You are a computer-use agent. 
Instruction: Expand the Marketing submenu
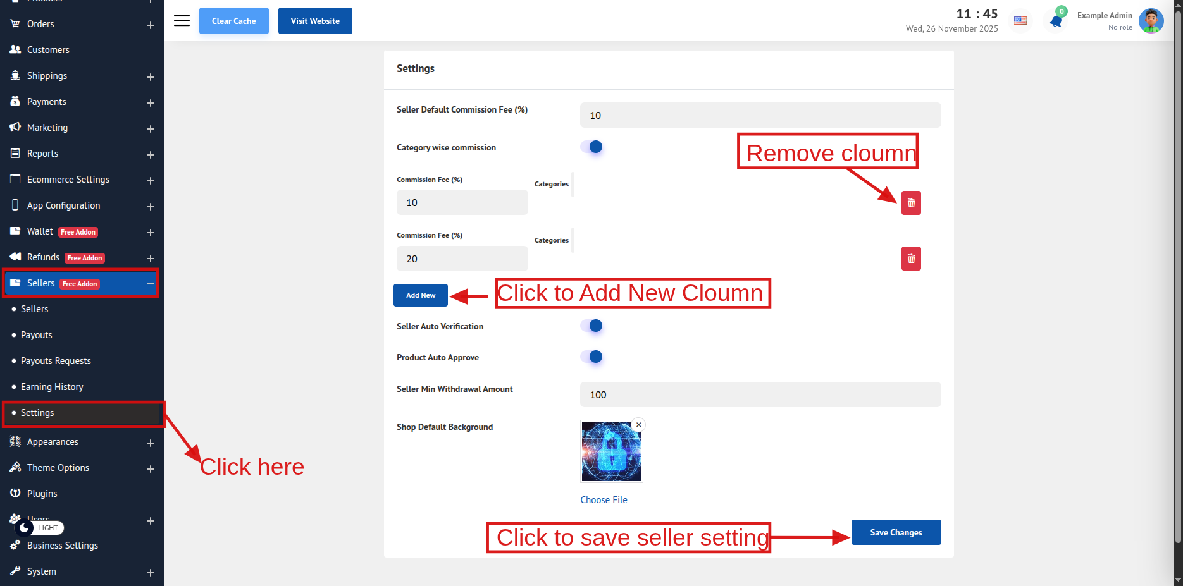tap(150, 128)
